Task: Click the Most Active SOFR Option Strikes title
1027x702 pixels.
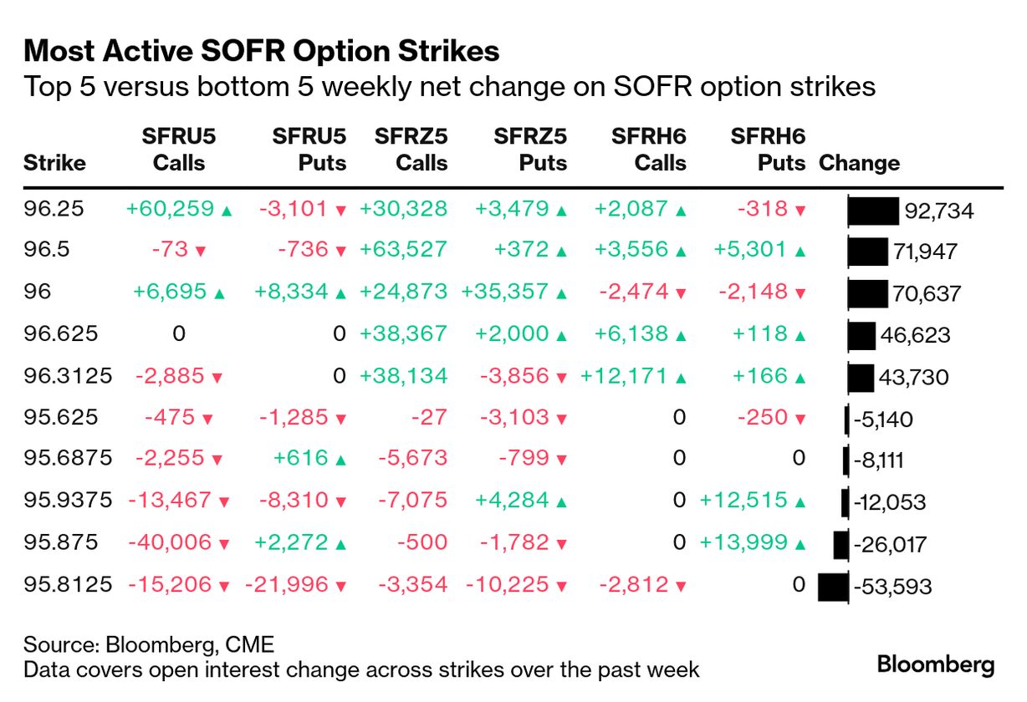Action: pyautogui.click(x=262, y=51)
